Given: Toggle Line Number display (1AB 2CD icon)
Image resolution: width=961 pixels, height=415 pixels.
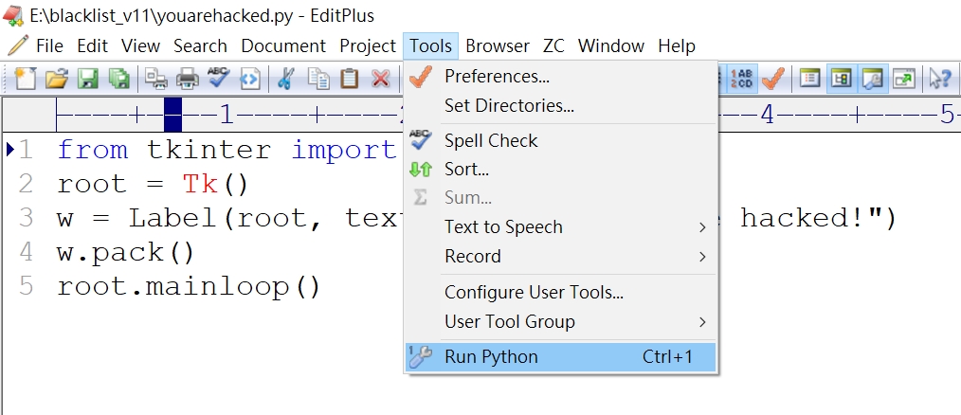Looking at the screenshot, I should tap(741, 79).
